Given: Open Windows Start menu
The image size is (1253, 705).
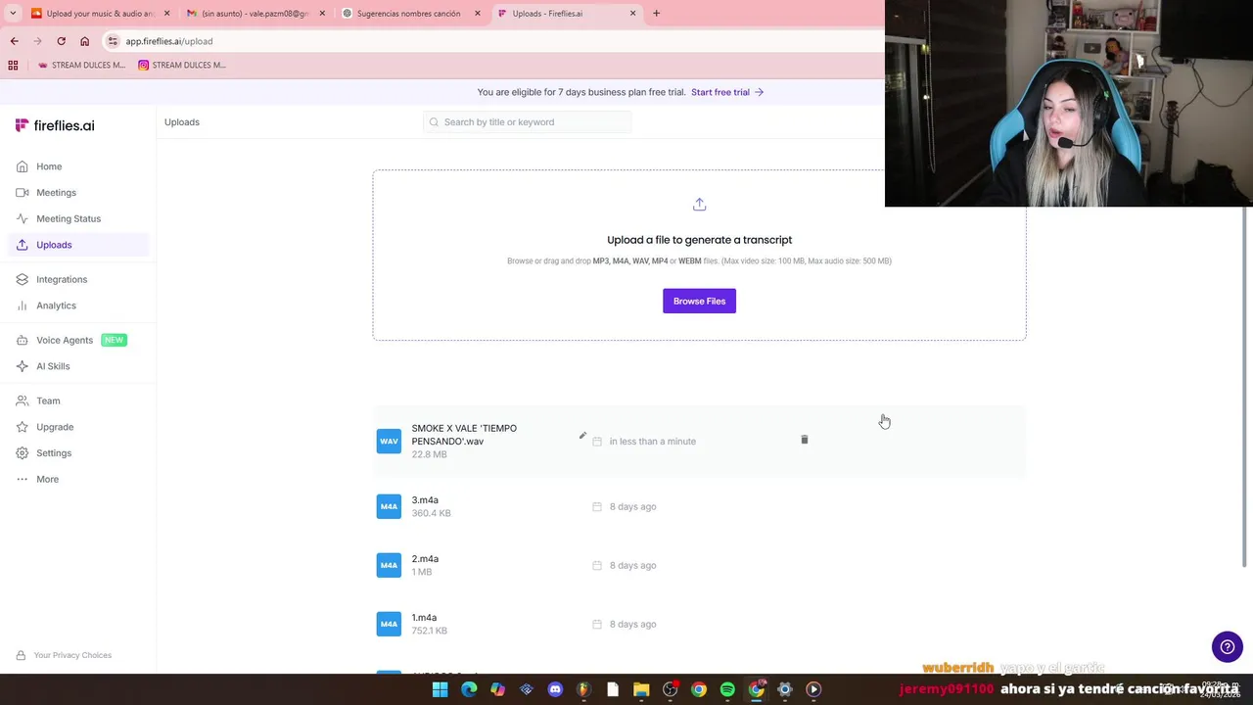Looking at the screenshot, I should [x=441, y=689].
